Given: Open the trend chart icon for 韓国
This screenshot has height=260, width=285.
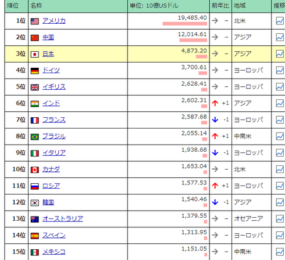Looking at the screenshot, I should coord(280,202).
